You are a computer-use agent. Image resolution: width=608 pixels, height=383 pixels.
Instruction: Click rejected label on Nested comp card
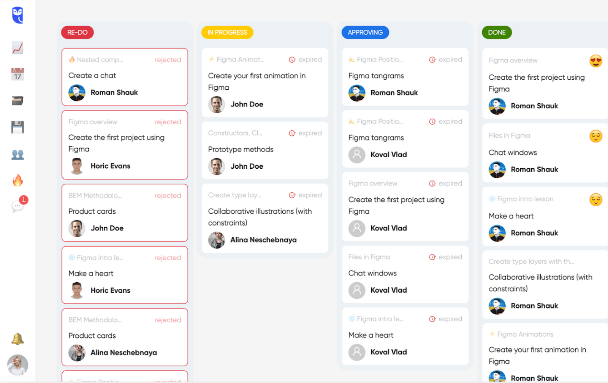tap(168, 60)
